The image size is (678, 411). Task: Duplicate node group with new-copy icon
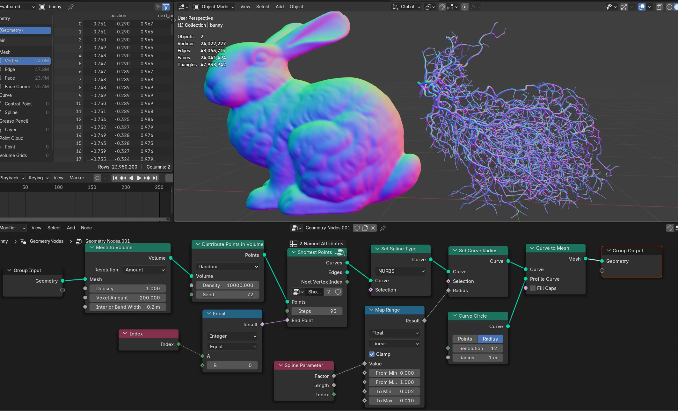point(365,228)
